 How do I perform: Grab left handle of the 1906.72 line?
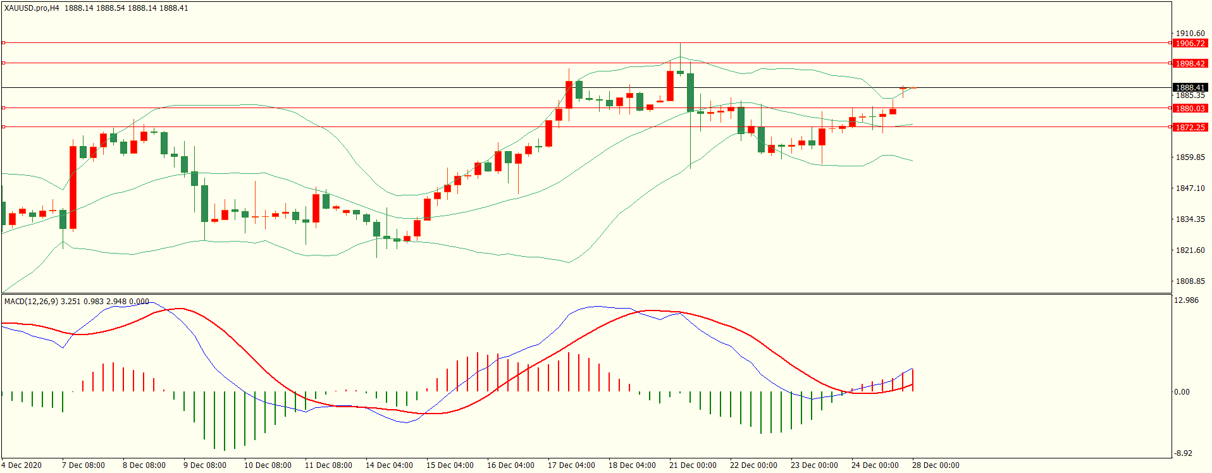tap(3, 43)
